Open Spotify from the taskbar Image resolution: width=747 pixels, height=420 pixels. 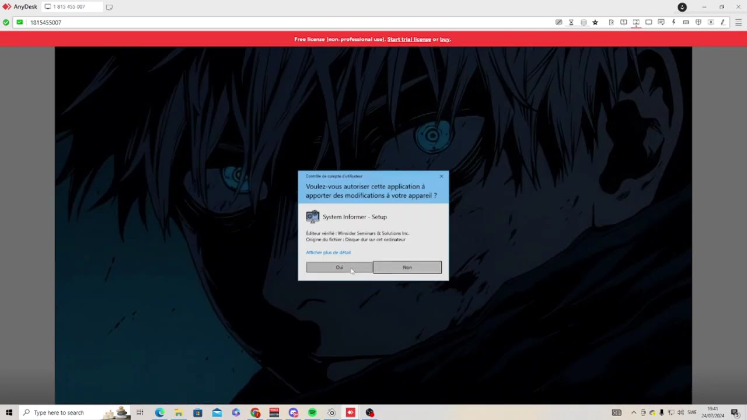pyautogui.click(x=312, y=412)
